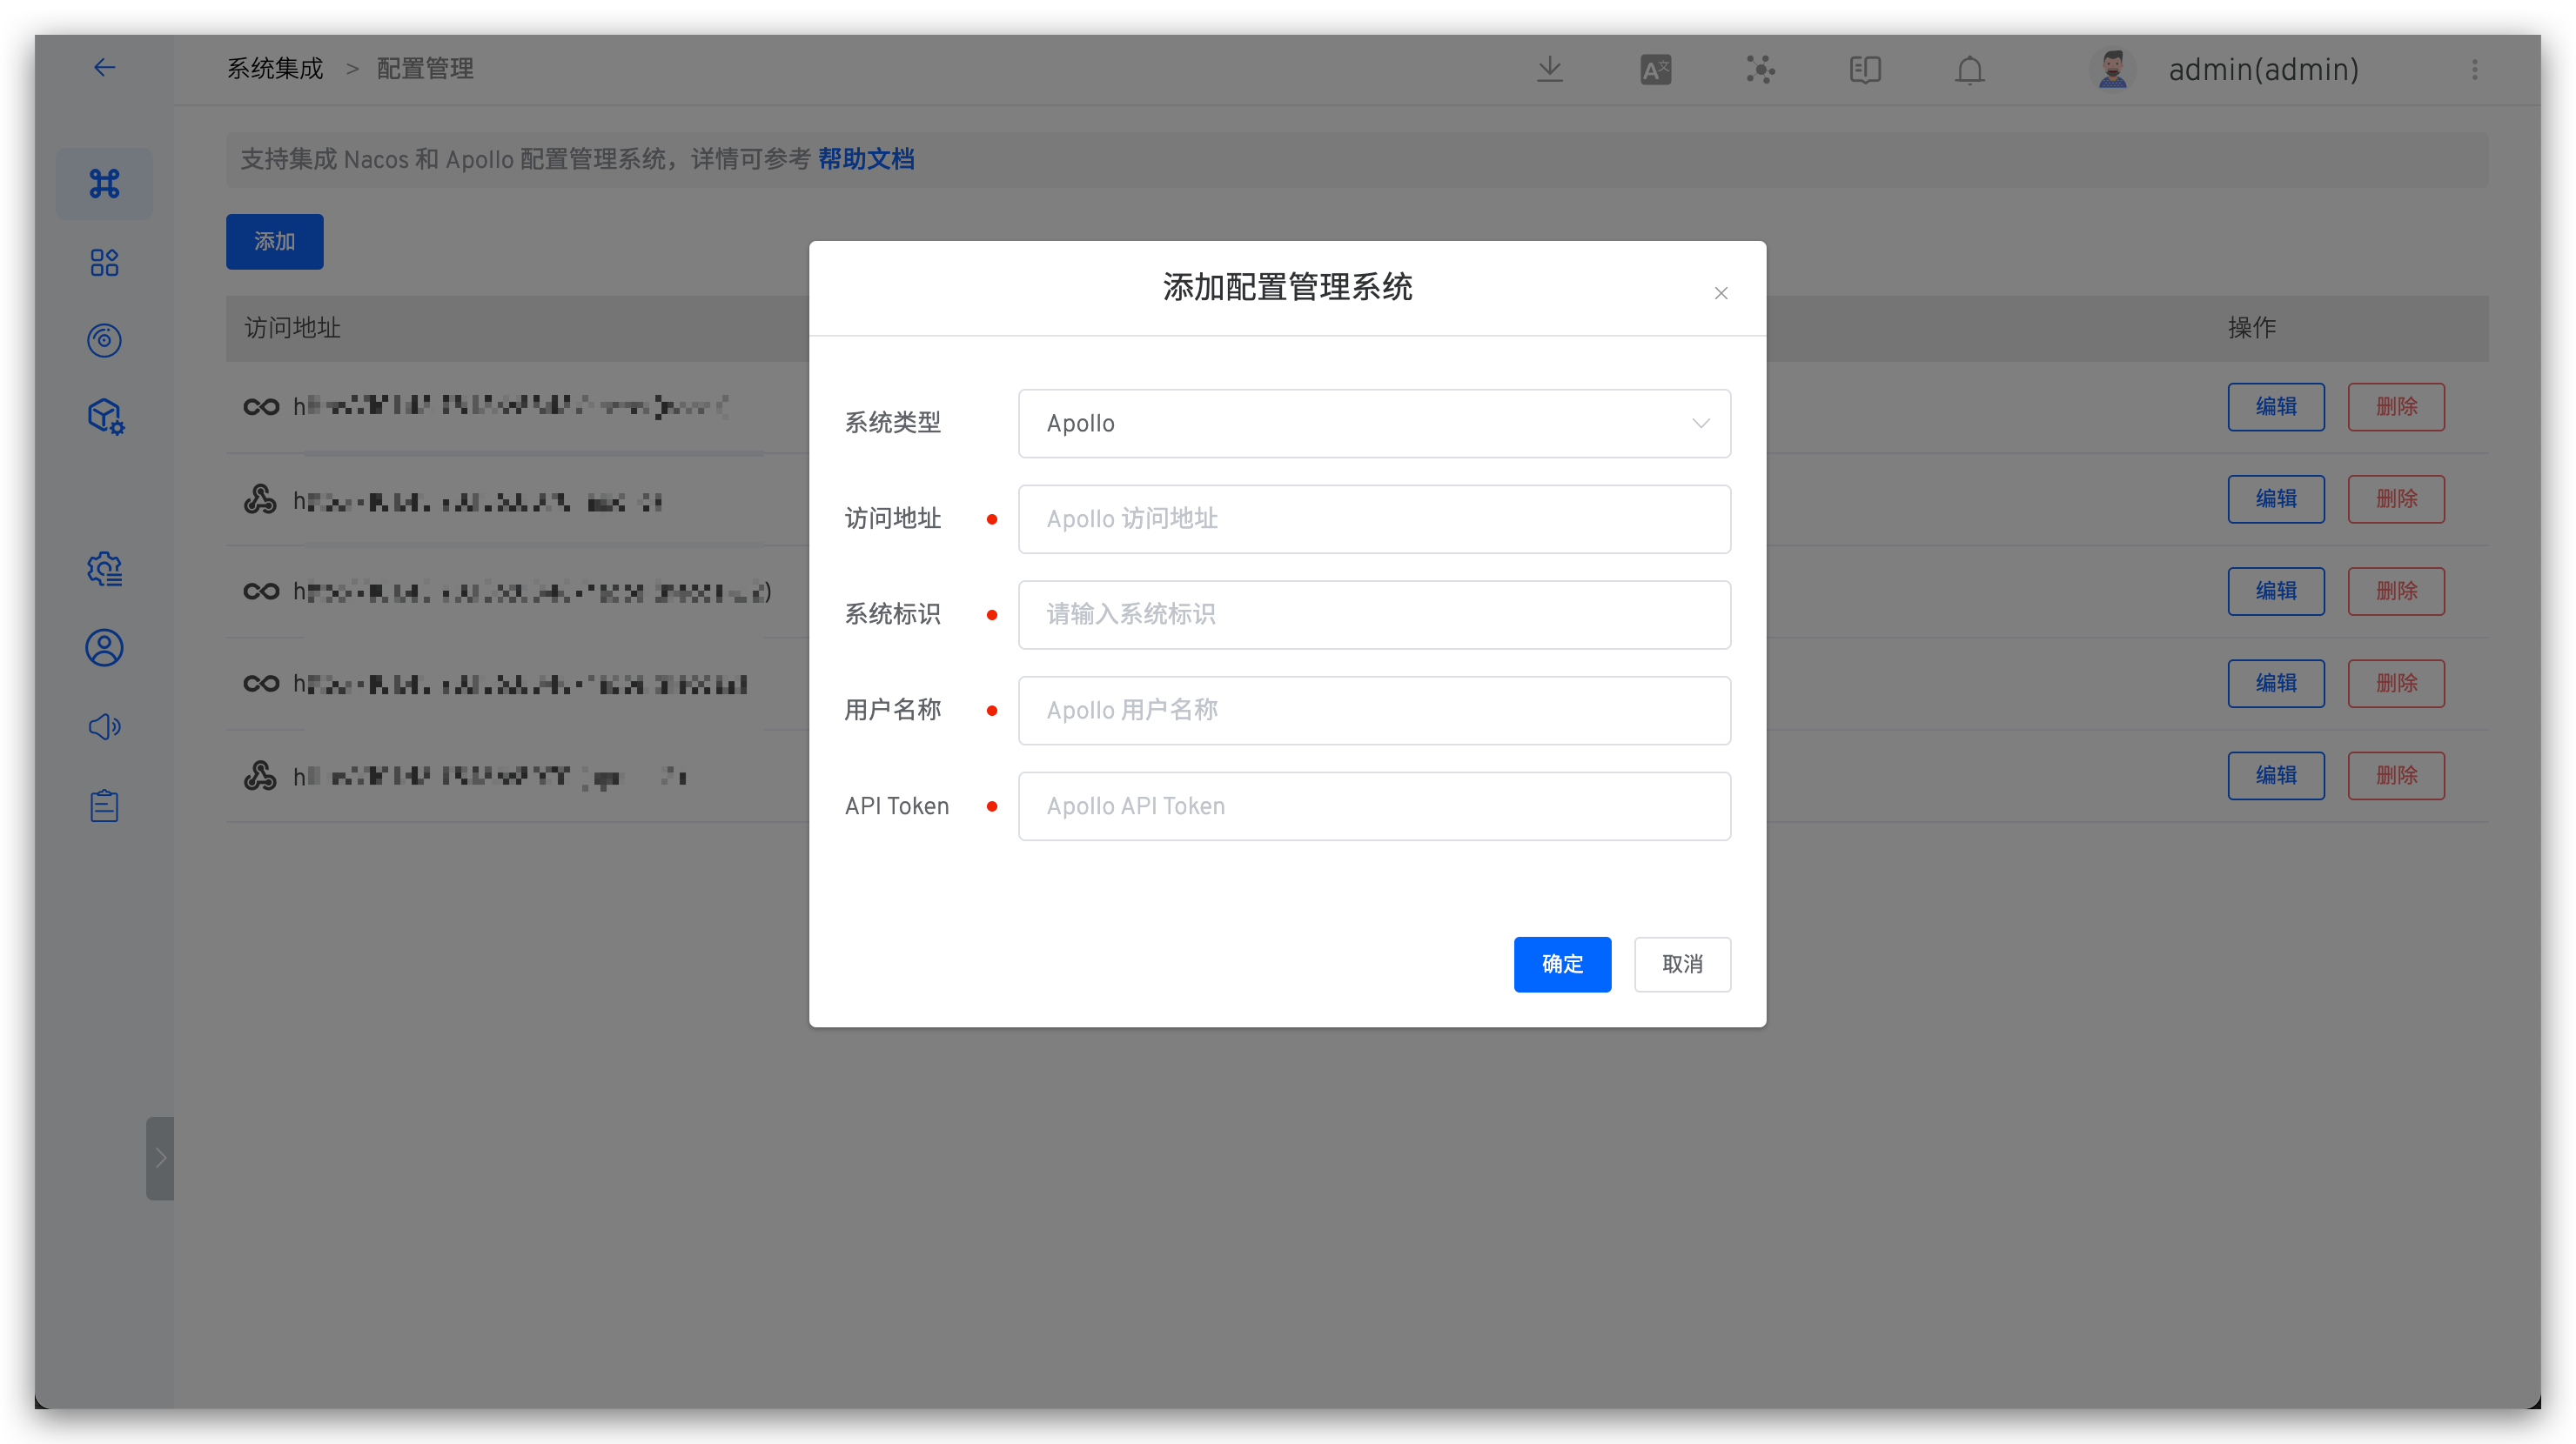The width and height of the screenshot is (2576, 1444).
Task: Click the 取消 cancel button
Action: (1681, 963)
